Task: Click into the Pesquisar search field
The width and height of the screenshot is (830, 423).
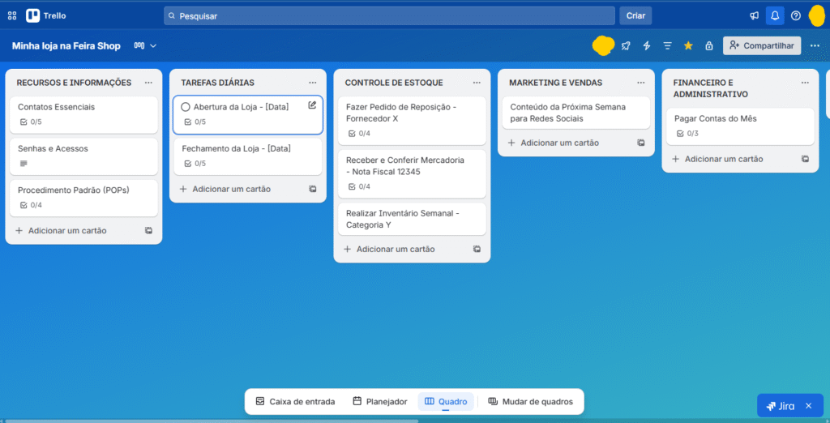Action: pyautogui.click(x=389, y=16)
